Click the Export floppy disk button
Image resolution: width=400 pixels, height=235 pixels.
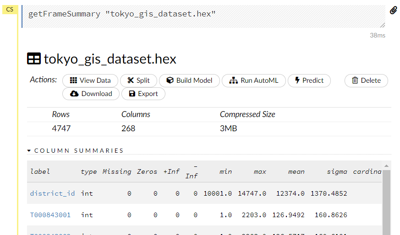click(x=143, y=94)
